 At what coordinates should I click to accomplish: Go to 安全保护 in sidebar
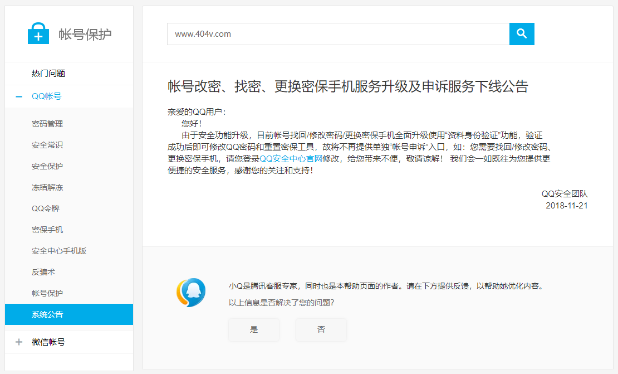(47, 166)
